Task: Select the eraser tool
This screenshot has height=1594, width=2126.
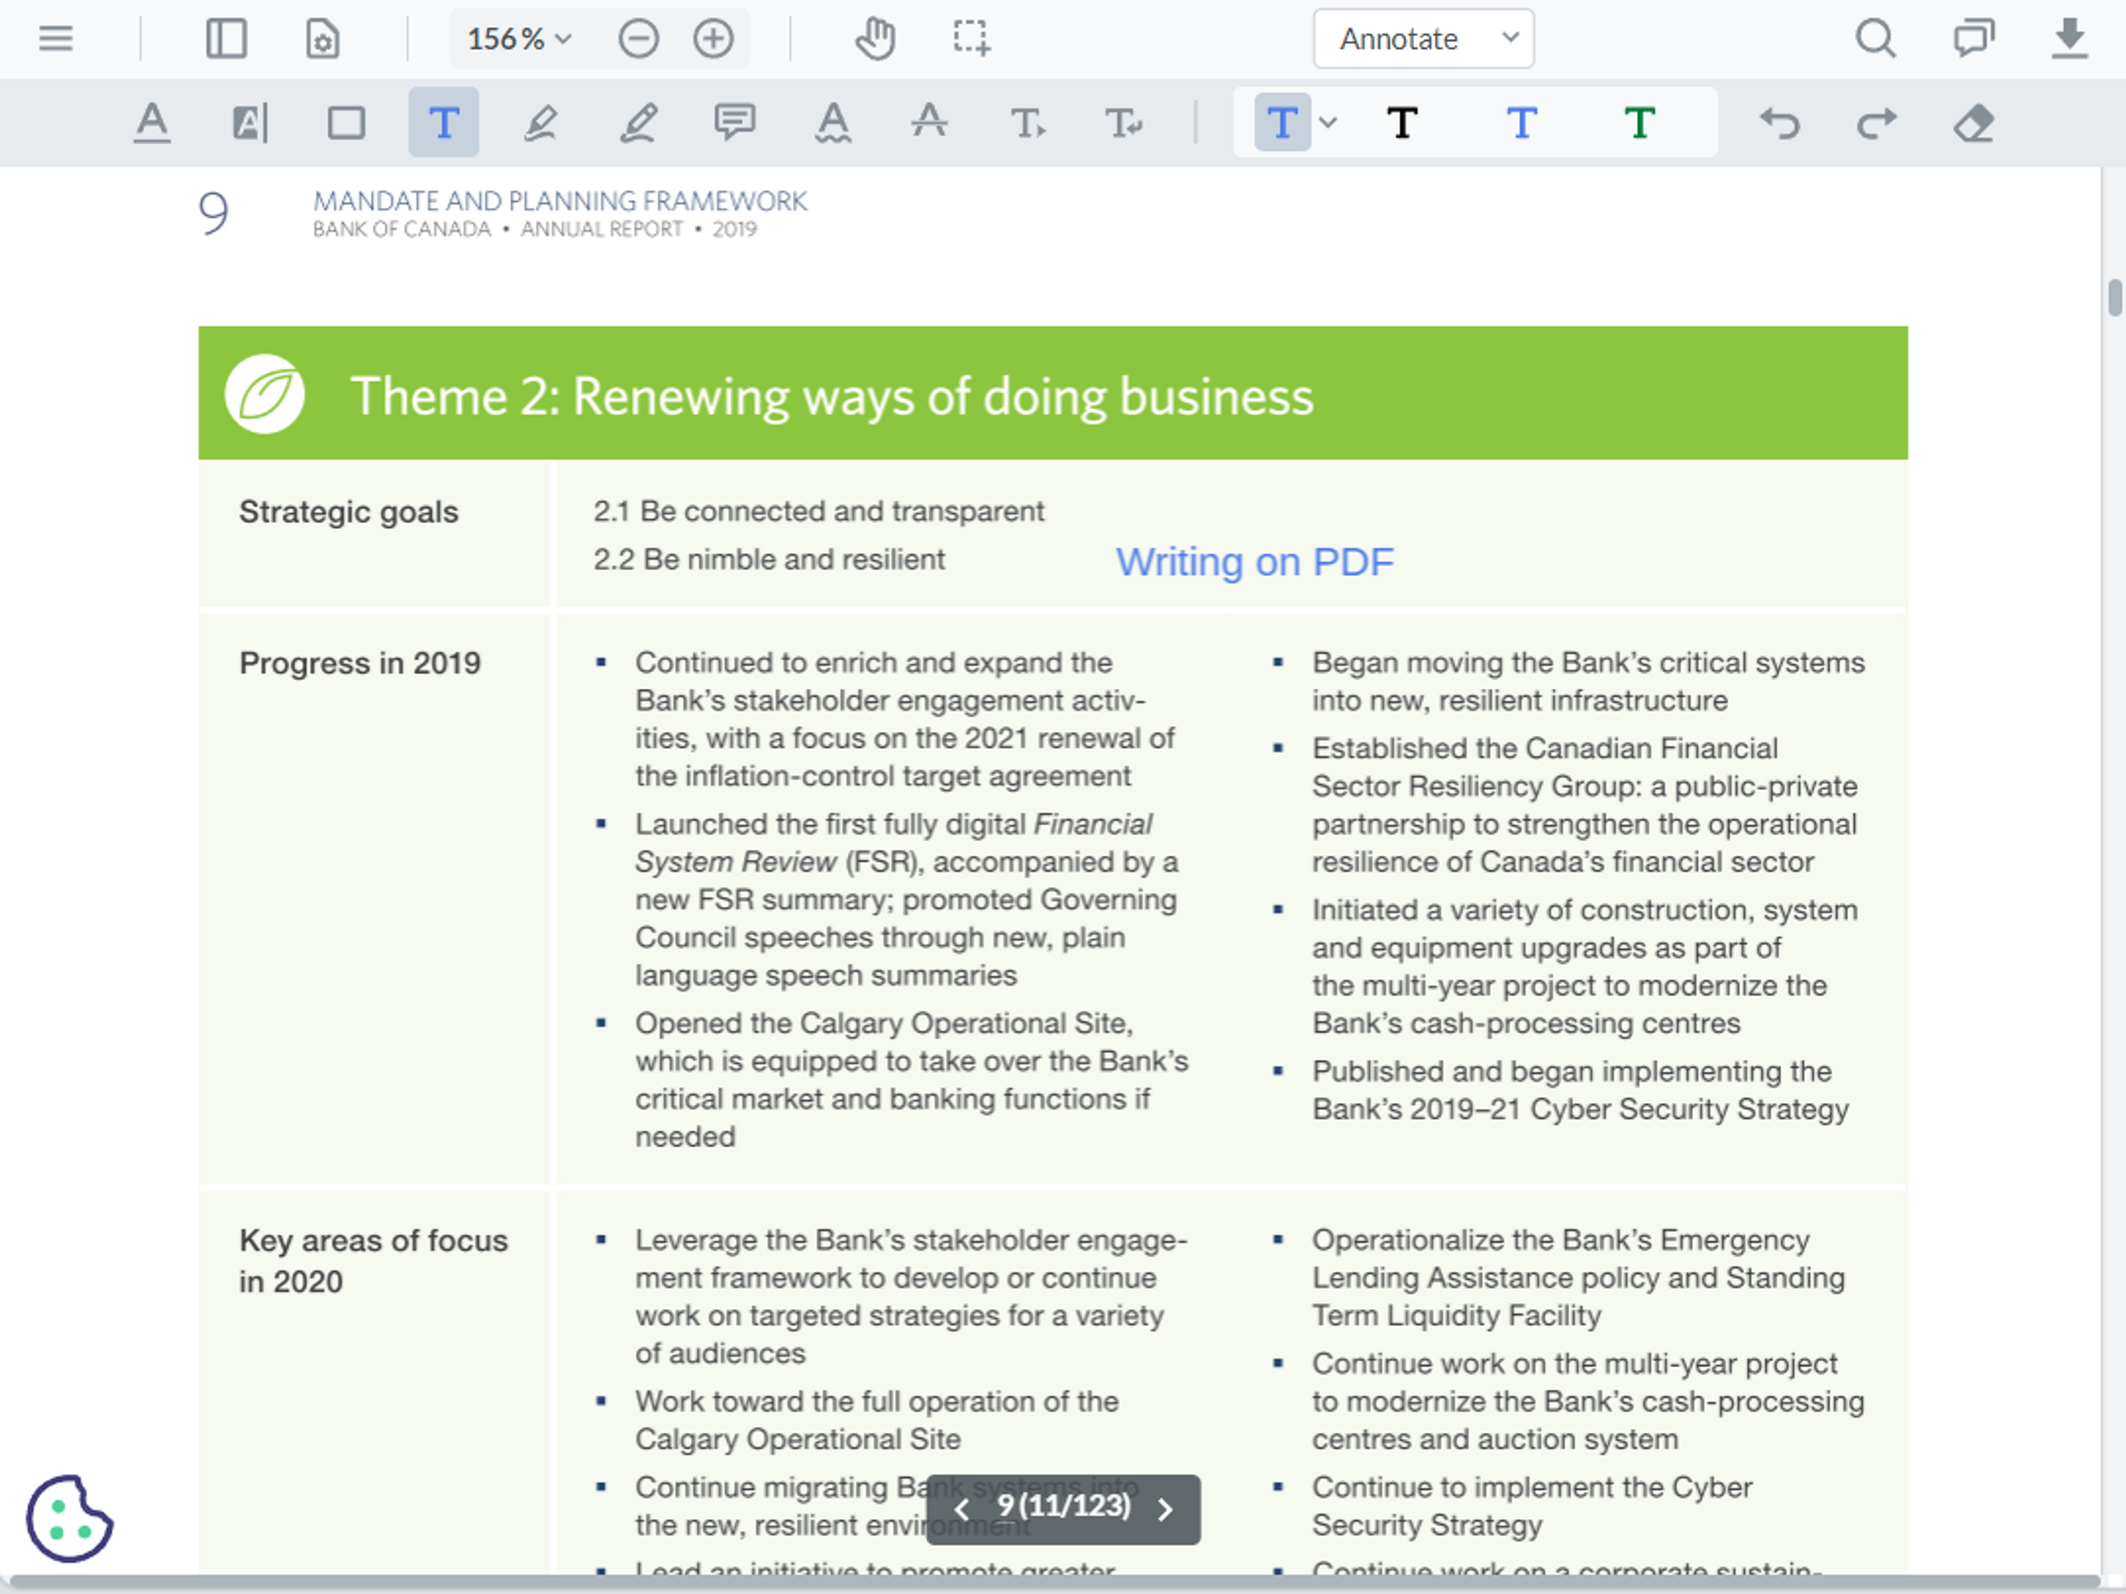Action: (1973, 123)
